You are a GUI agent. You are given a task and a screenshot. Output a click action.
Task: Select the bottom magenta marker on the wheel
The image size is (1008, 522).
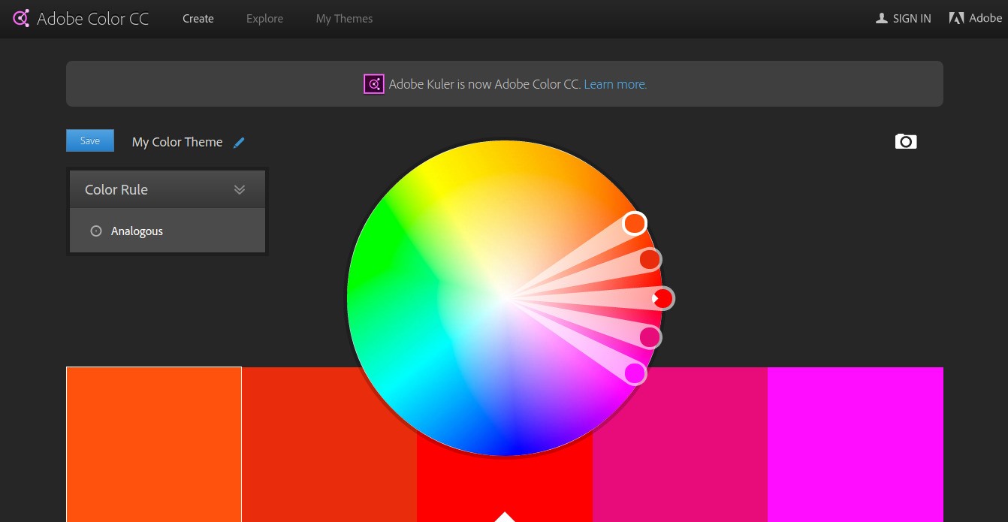[635, 373]
